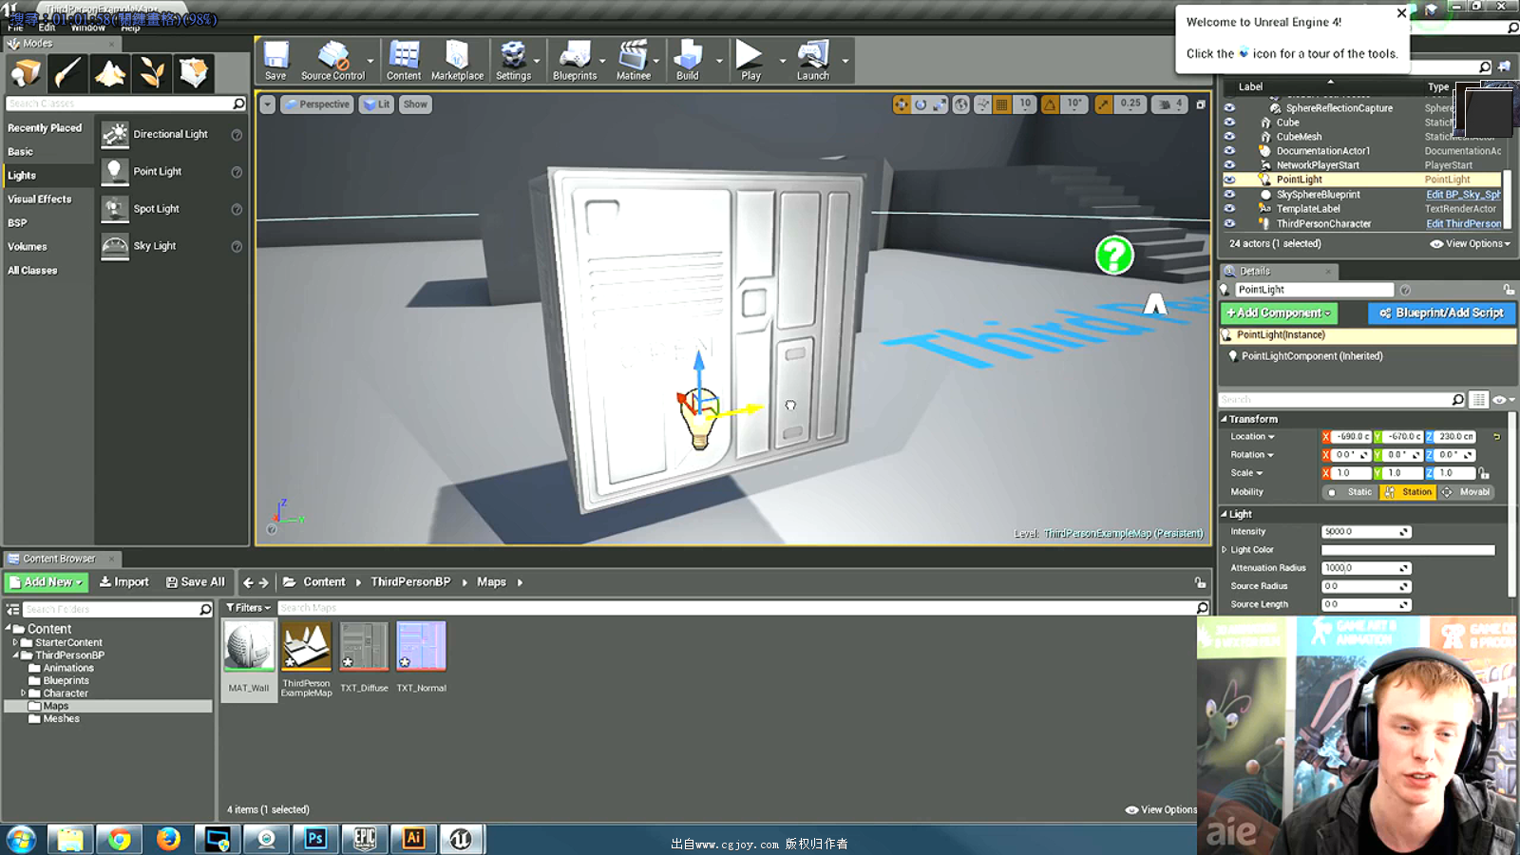Select the translate mode viewport icon
The height and width of the screenshot is (855, 1520).
(901, 104)
